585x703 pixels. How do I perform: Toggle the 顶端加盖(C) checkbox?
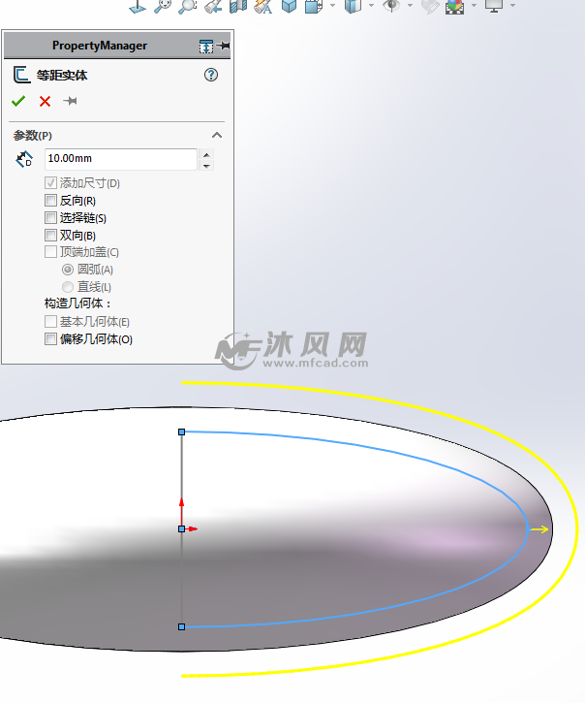click(x=50, y=252)
